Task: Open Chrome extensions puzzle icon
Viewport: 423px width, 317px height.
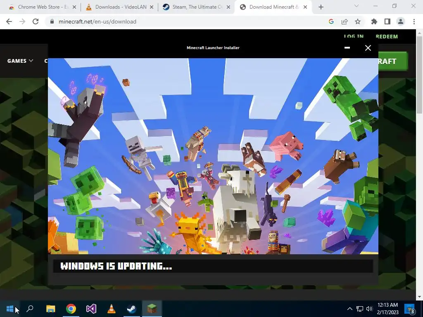Action: pyautogui.click(x=374, y=21)
